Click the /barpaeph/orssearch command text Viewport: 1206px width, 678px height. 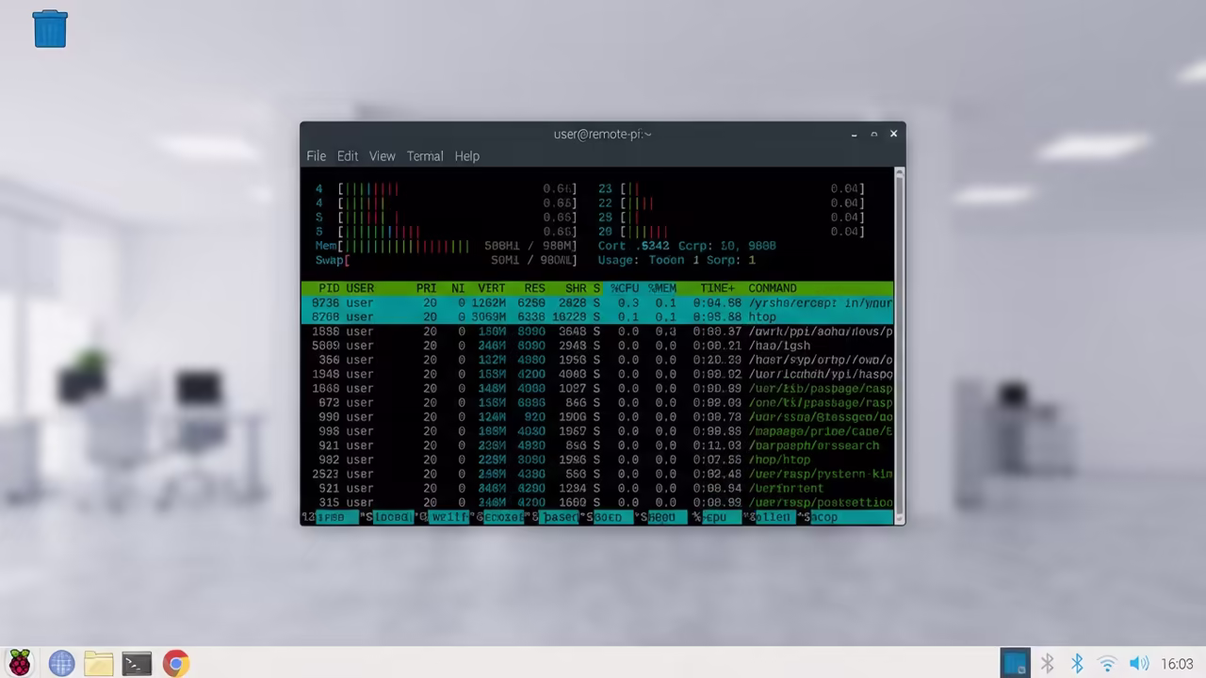click(813, 445)
